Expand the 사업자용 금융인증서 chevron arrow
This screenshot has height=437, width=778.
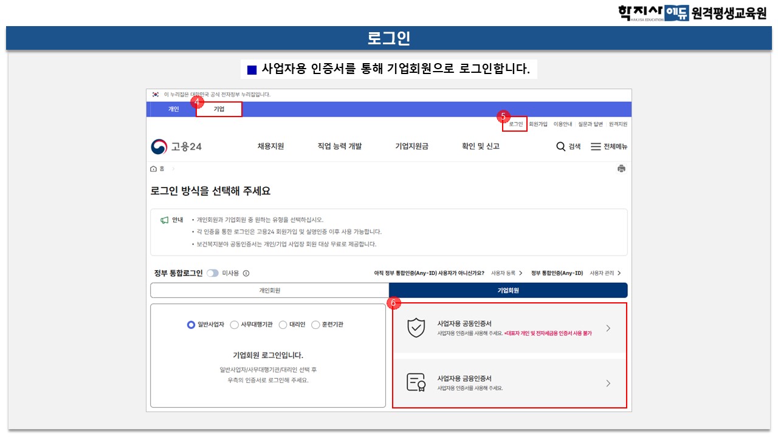[608, 383]
